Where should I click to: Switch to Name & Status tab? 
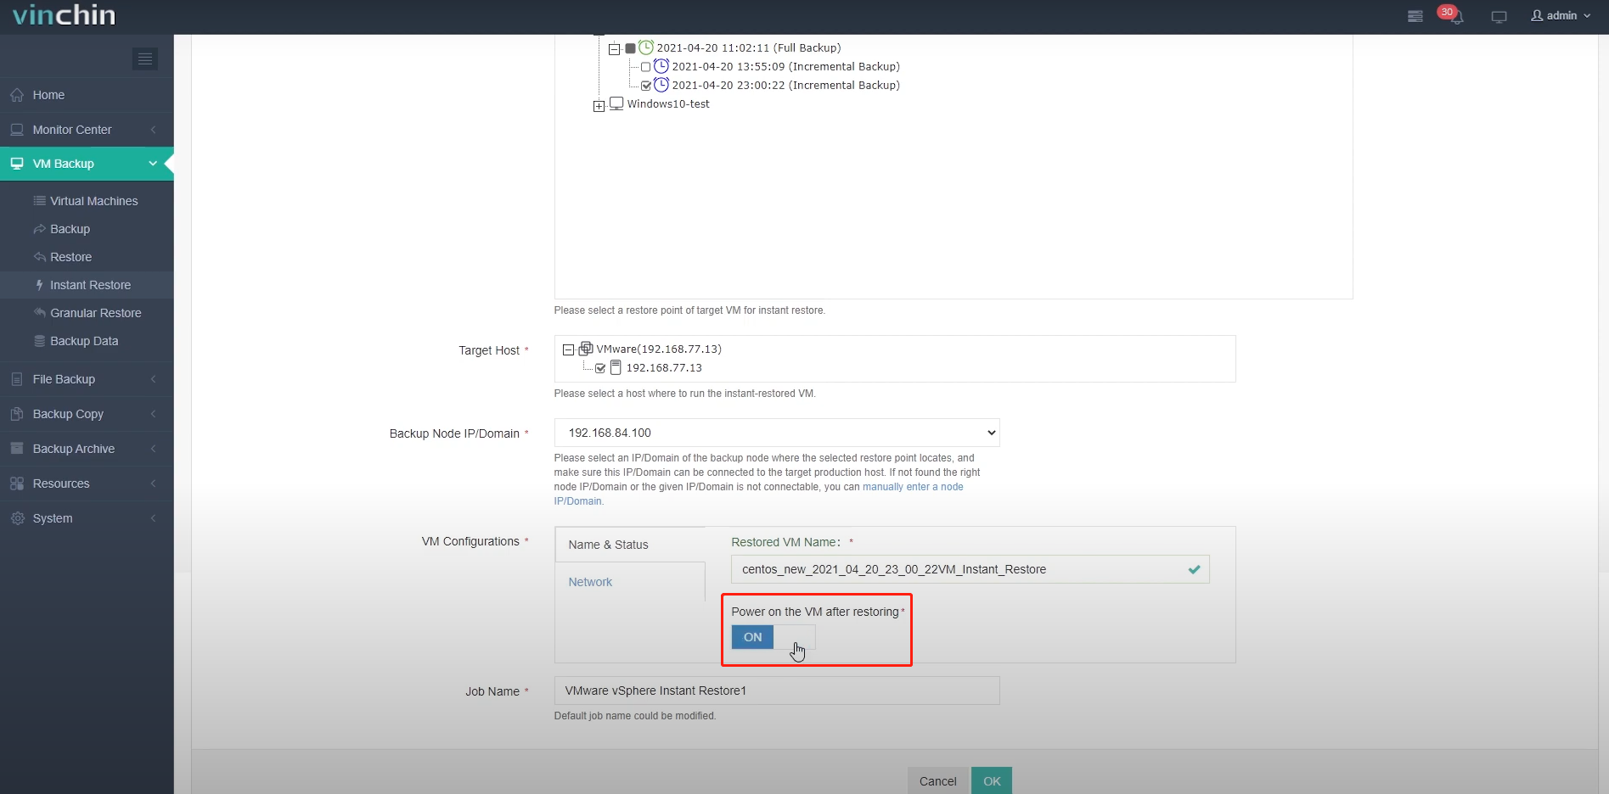click(630, 545)
